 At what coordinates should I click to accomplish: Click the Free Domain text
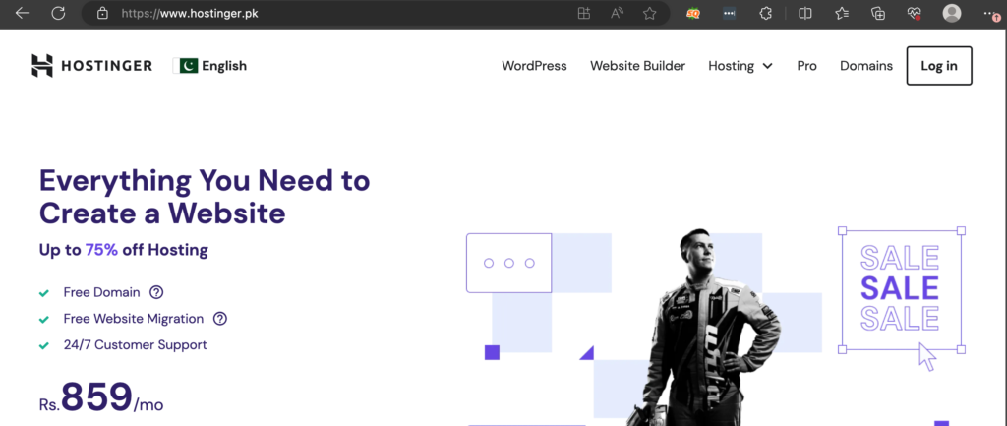coord(101,292)
